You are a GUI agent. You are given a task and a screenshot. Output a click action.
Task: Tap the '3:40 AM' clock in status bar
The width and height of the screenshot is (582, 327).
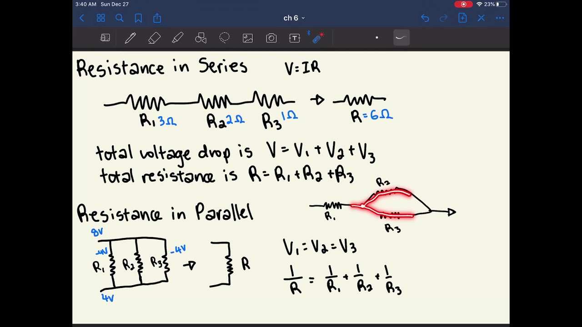coord(86,4)
